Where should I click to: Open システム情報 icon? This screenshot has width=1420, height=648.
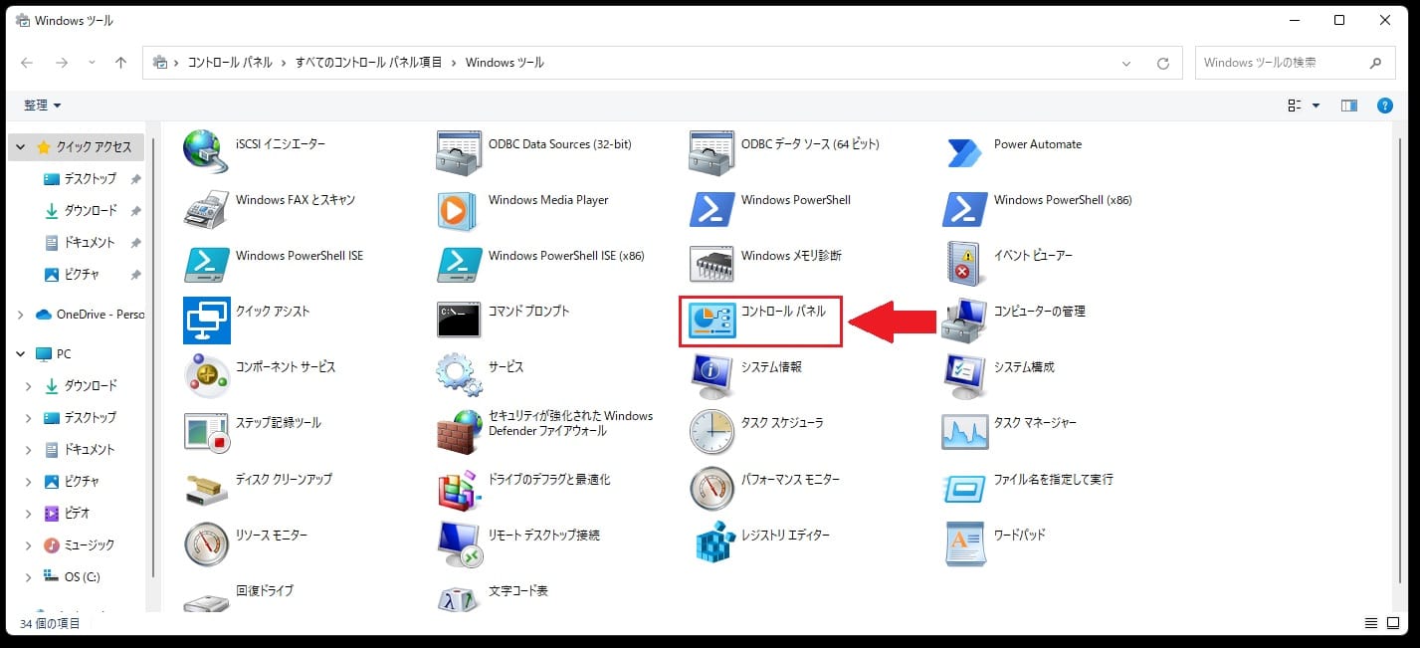[711, 375]
